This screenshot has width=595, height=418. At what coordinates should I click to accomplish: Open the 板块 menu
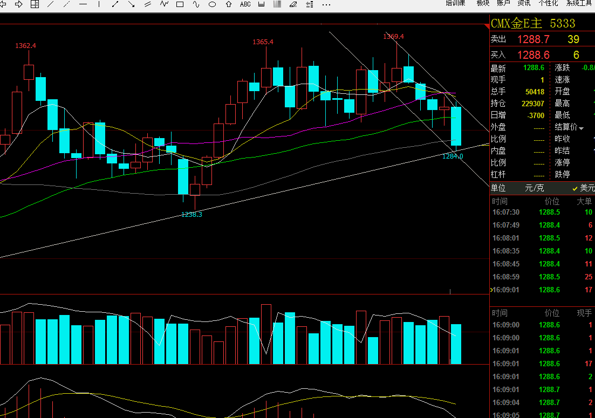click(483, 3)
